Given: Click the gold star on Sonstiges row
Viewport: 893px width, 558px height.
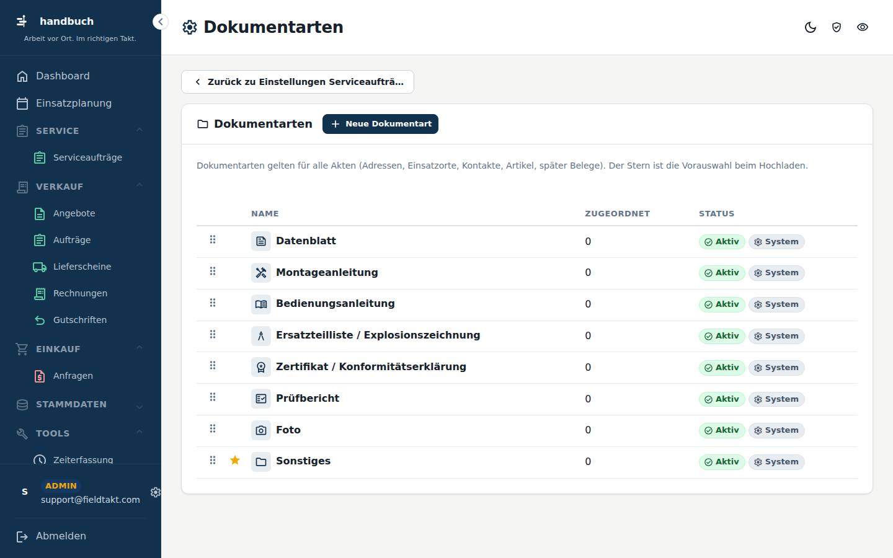Looking at the screenshot, I should [235, 460].
